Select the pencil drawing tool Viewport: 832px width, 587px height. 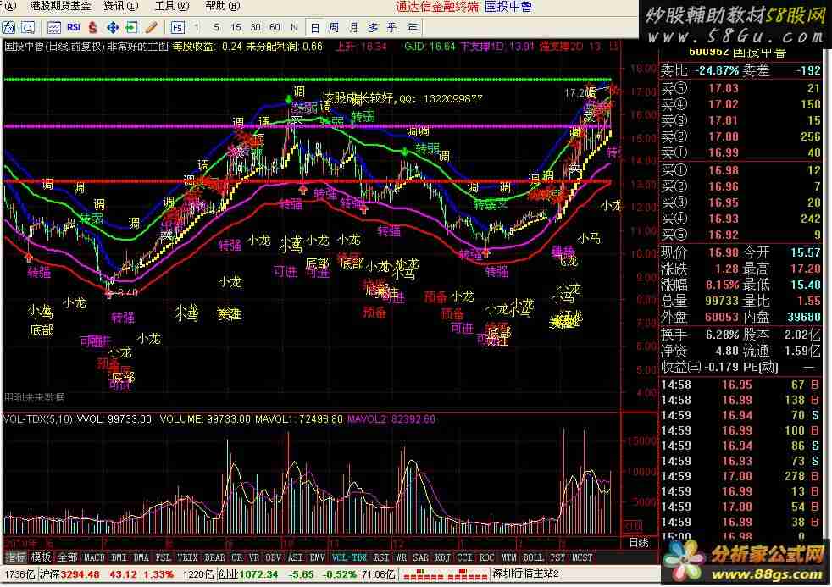(x=151, y=27)
